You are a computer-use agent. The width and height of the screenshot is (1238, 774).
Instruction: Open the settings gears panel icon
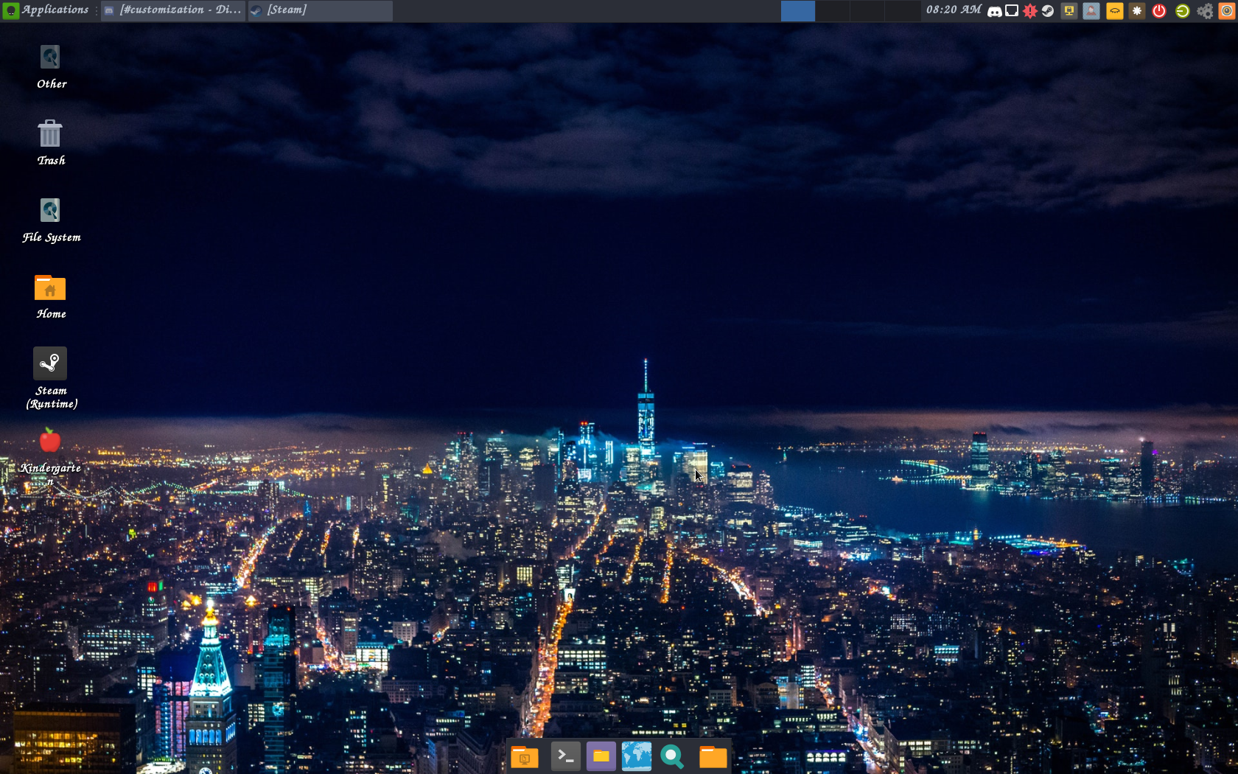(x=1205, y=11)
